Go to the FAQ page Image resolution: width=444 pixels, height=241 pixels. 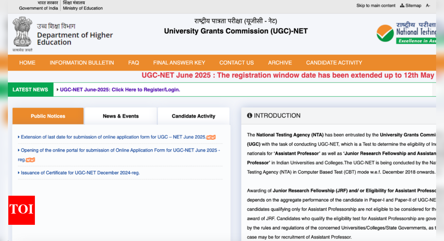(133, 63)
